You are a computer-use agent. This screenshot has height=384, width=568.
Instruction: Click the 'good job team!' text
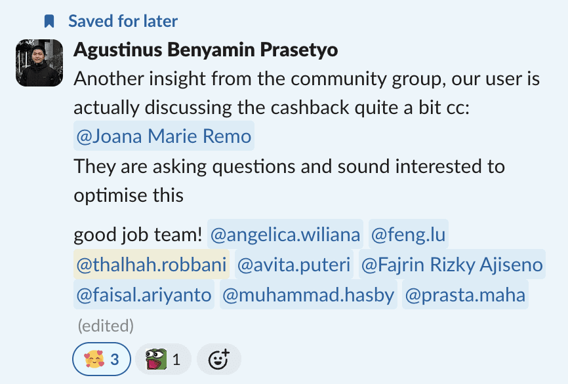pyautogui.click(x=138, y=235)
